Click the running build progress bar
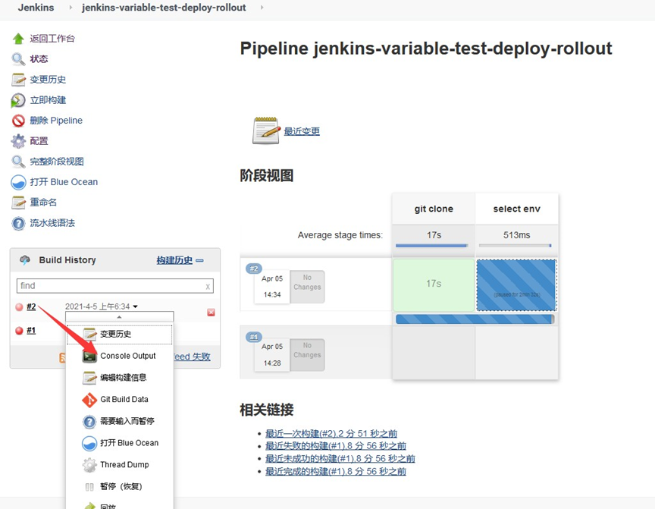 pyautogui.click(x=475, y=319)
